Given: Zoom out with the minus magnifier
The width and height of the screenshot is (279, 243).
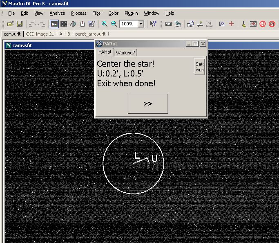Looking at the screenshot, I should coord(114,24).
